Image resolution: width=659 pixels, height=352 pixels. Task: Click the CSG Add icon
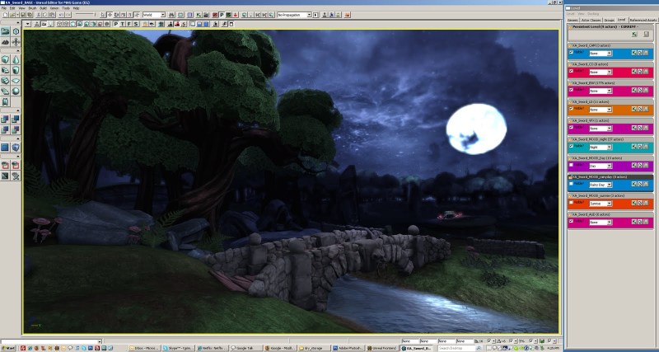[5, 120]
